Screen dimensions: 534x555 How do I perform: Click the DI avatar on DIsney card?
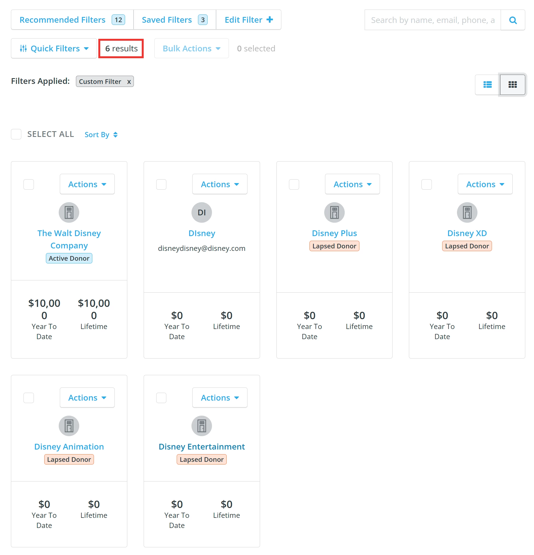pyautogui.click(x=202, y=212)
